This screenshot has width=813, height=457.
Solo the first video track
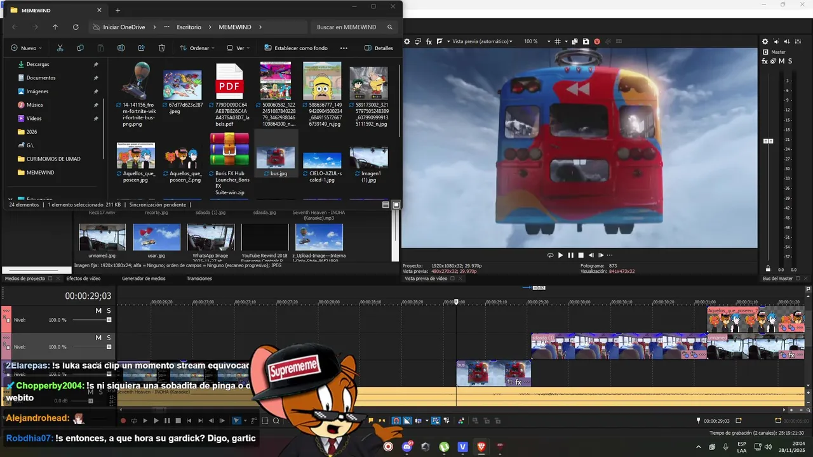[x=109, y=311]
